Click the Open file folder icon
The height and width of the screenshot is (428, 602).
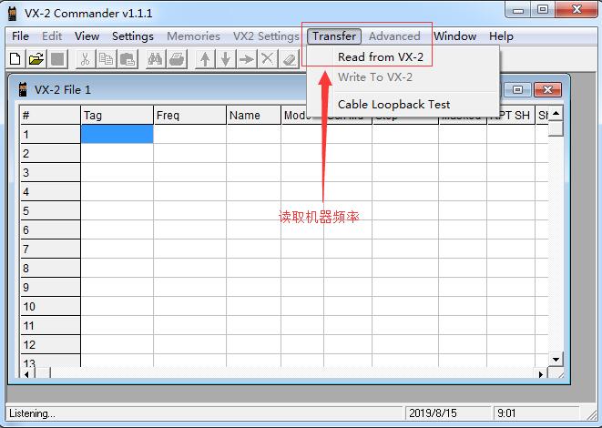click(x=36, y=59)
